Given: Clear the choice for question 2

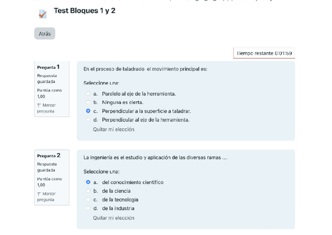Looking at the screenshot, I should click(x=114, y=218).
